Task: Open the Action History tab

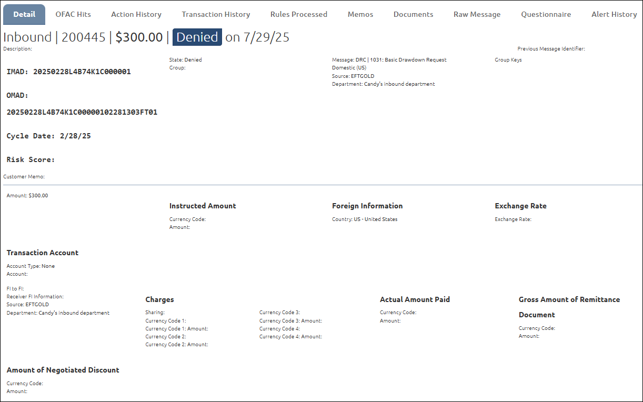Action: point(136,14)
